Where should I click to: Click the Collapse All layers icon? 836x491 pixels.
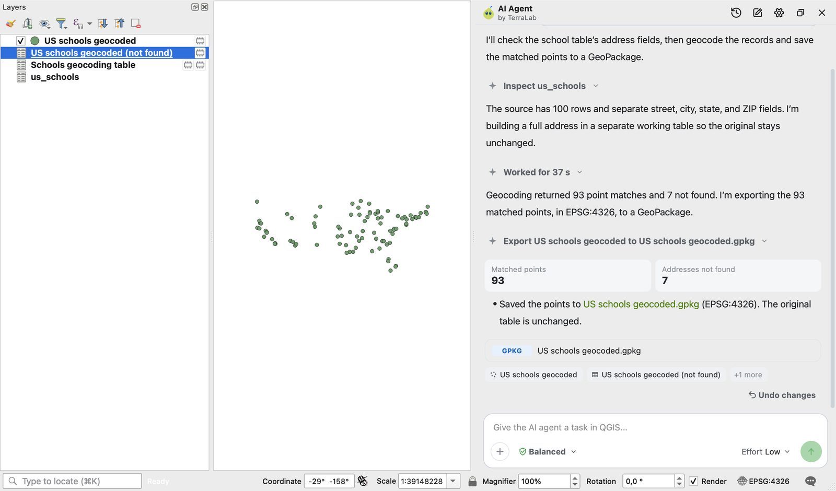pyautogui.click(x=120, y=24)
